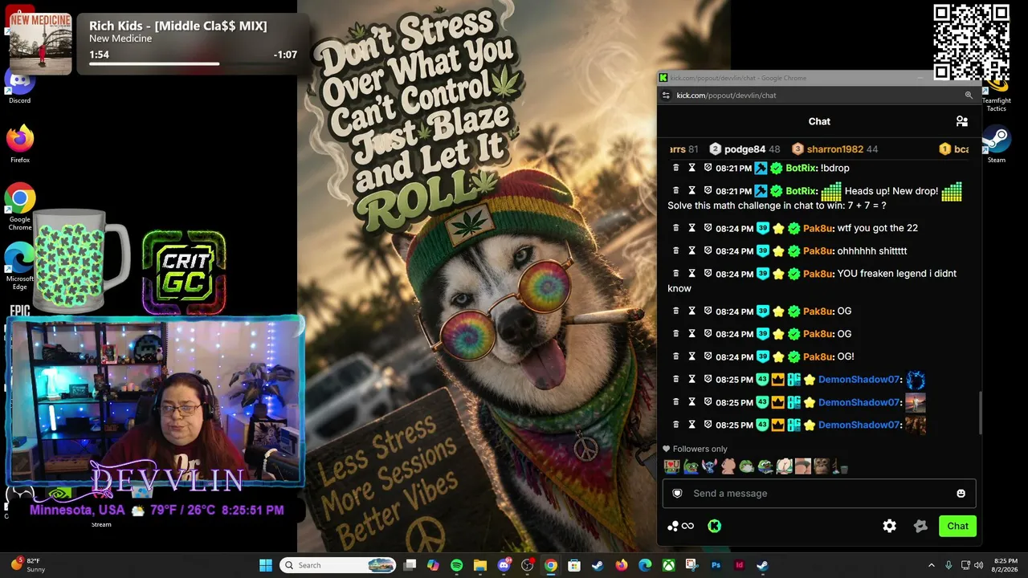The image size is (1028, 578).
Task: Open File Explorer from the taskbar
Action: point(479,565)
